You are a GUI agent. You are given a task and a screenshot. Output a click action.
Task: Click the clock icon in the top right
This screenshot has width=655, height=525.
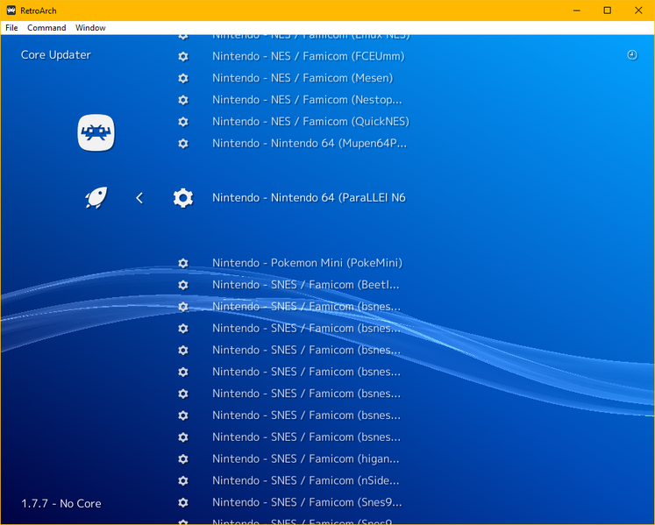[632, 55]
